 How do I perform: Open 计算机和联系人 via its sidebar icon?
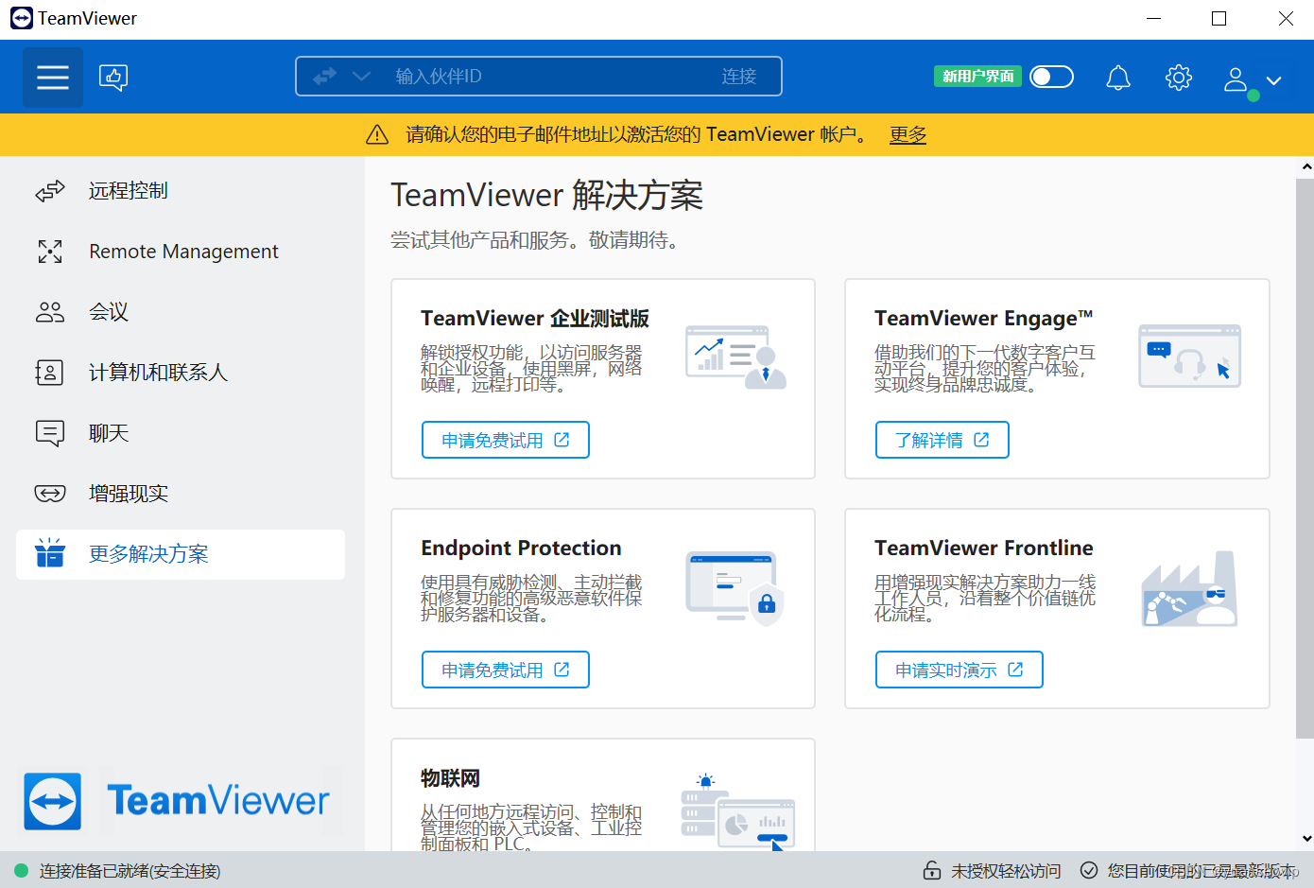(x=49, y=372)
